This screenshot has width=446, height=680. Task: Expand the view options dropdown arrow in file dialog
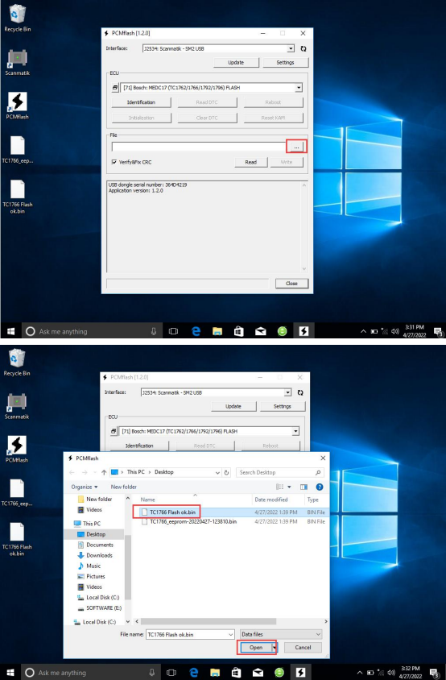(x=289, y=487)
